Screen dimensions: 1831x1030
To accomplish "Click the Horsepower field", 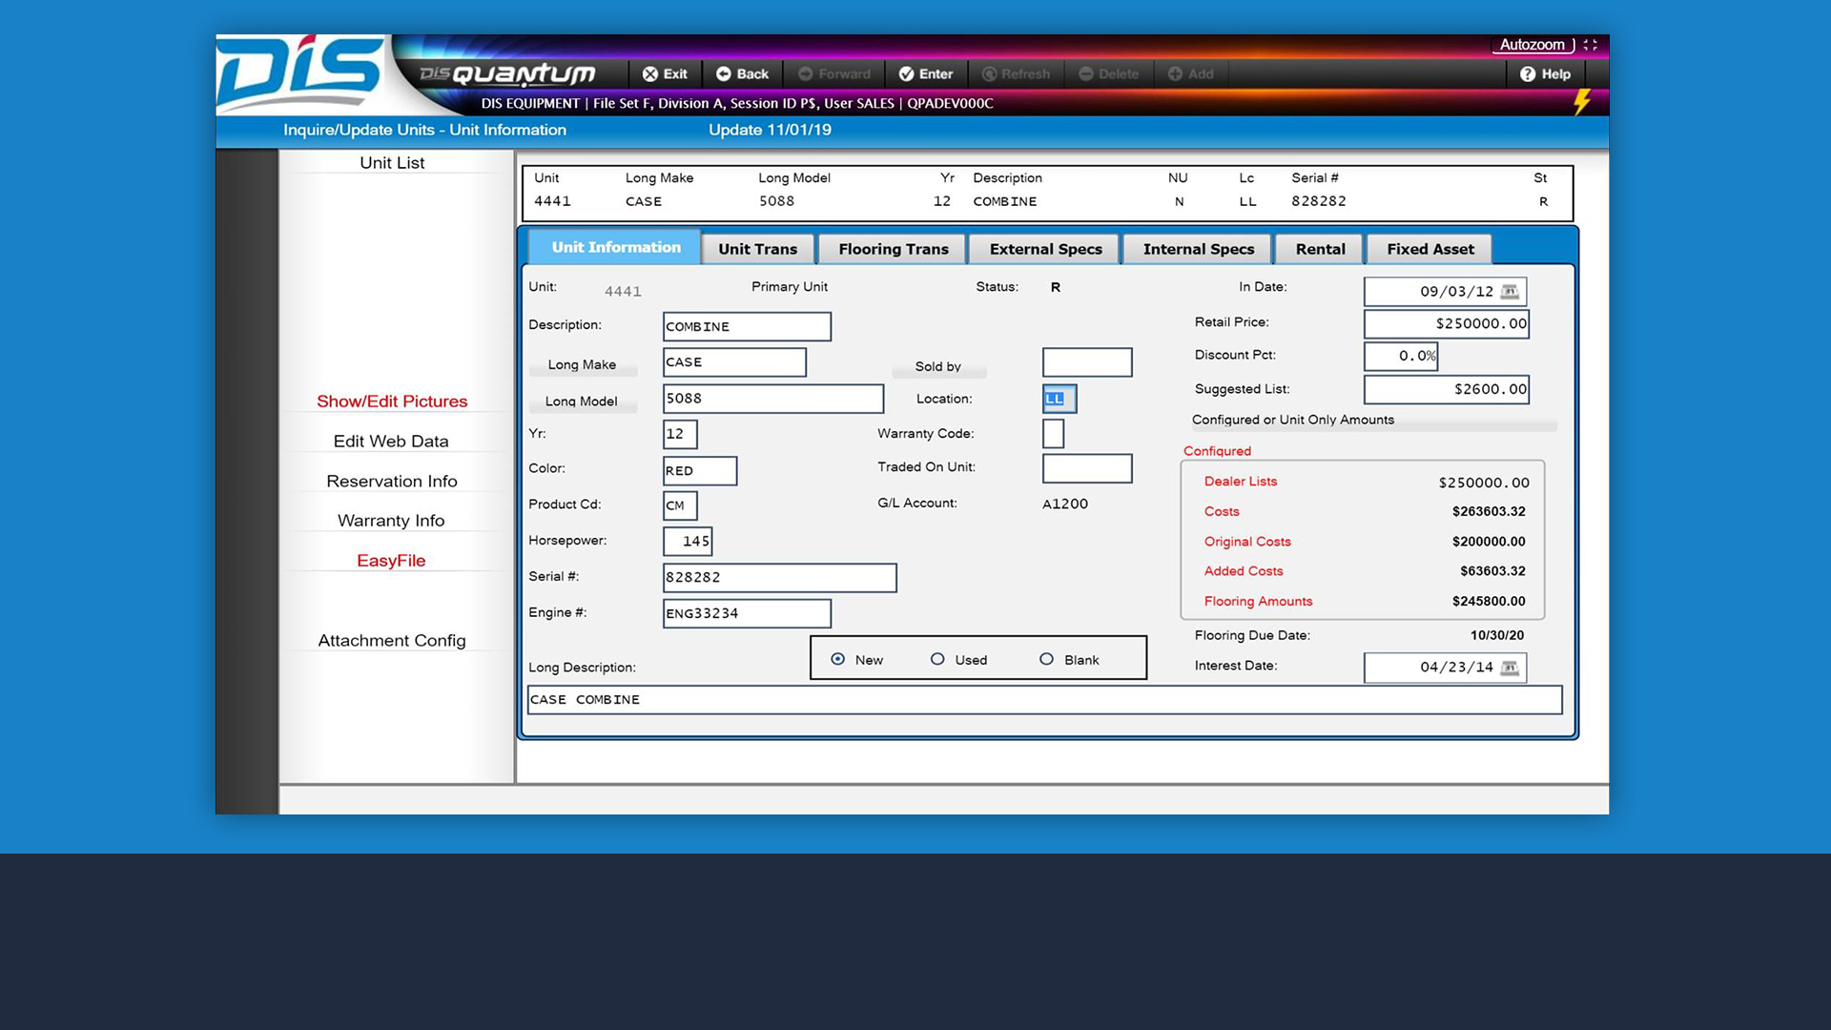I will coord(688,541).
